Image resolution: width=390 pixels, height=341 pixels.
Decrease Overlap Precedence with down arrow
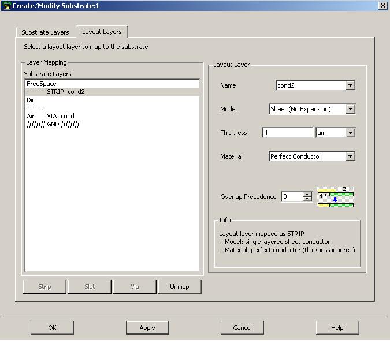click(307, 199)
